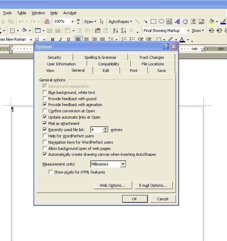227x241 pixels.
Task: Click the Select Objects arrow tool
Action: click(102, 22)
